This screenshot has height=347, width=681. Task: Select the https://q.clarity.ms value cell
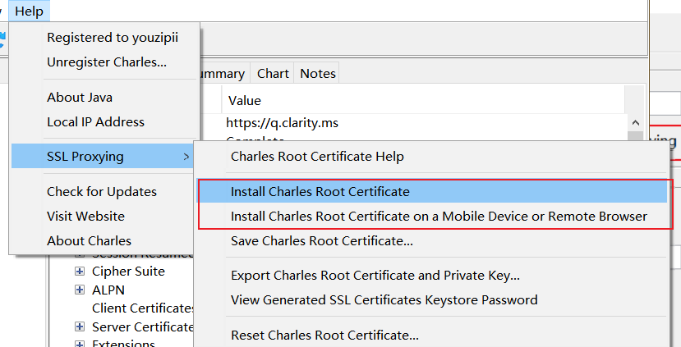pos(283,123)
